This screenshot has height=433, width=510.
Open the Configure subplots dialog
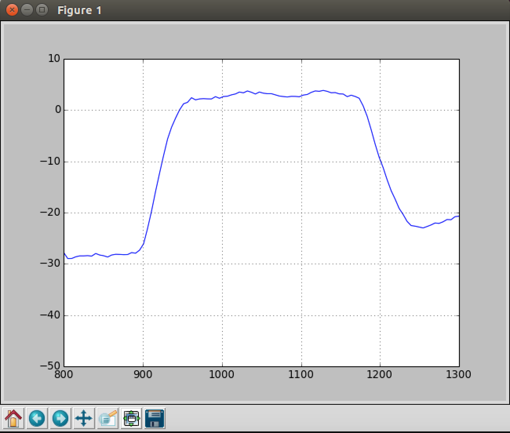[131, 418]
